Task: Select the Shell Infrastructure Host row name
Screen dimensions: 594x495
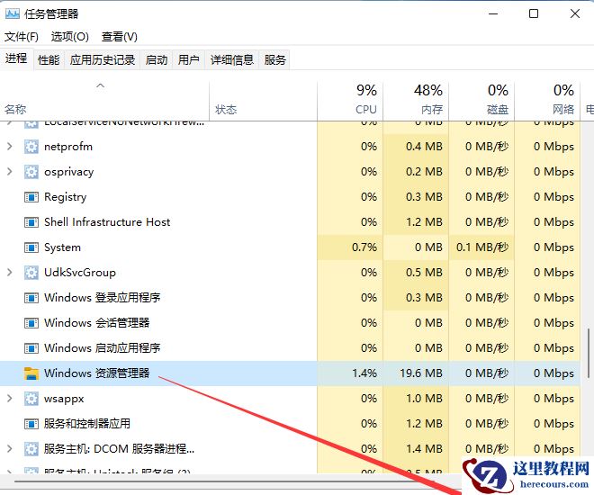Action: pyautogui.click(x=107, y=222)
